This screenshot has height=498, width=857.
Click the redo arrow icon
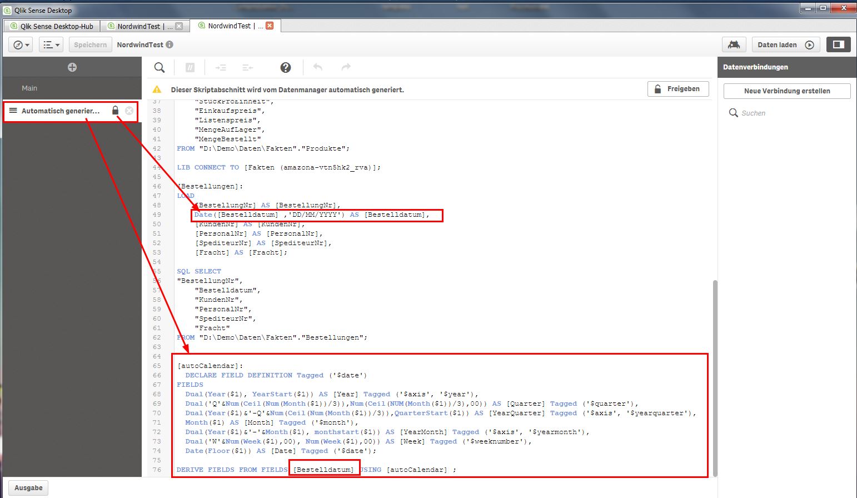pos(346,67)
